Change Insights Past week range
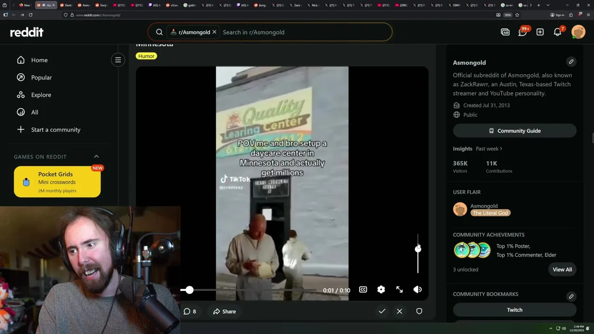 pos(489,148)
